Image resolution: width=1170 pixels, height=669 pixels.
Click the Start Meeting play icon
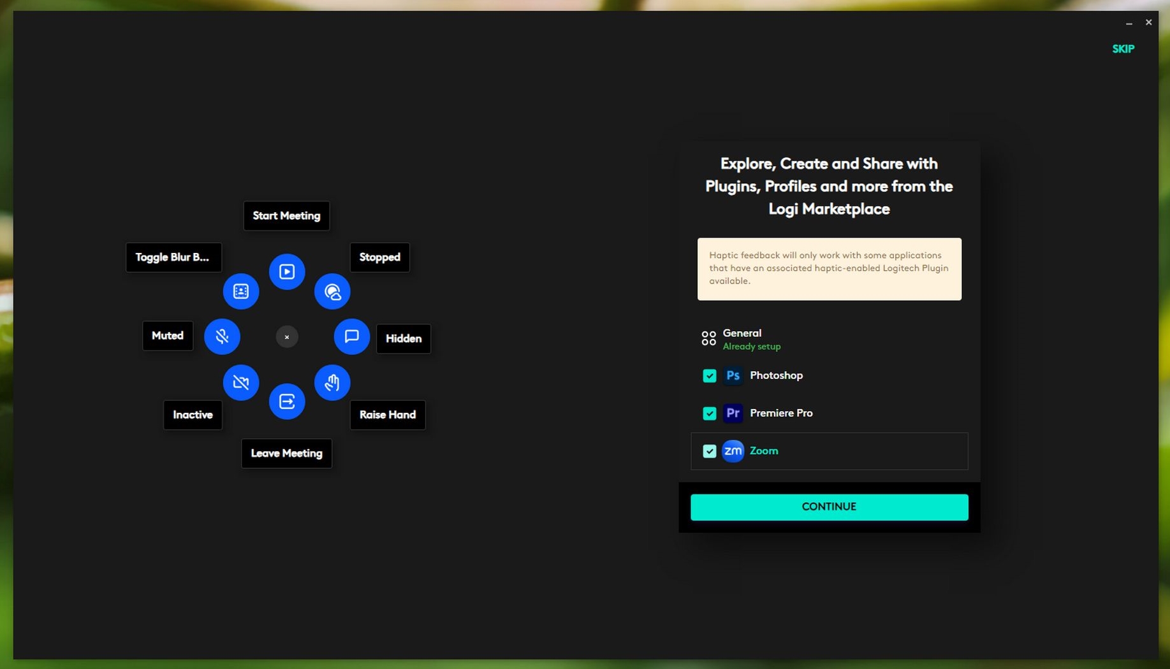point(287,272)
